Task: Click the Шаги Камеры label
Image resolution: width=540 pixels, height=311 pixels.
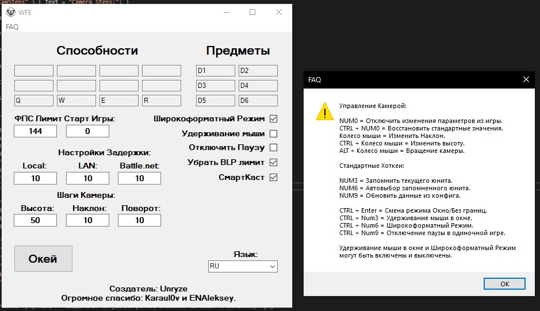Action: [86, 195]
